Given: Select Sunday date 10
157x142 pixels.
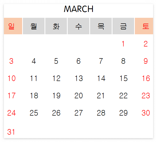Looking at the screenshot, I should coord(12,78).
